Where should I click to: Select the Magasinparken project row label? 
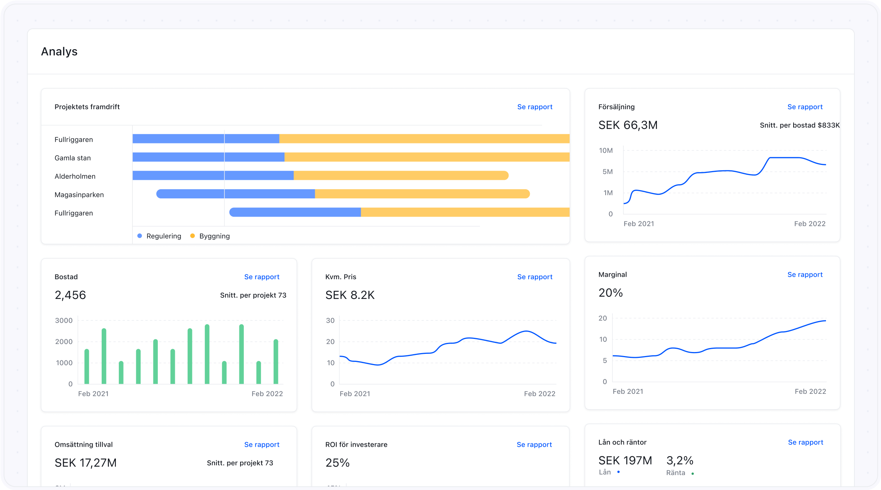pos(79,195)
